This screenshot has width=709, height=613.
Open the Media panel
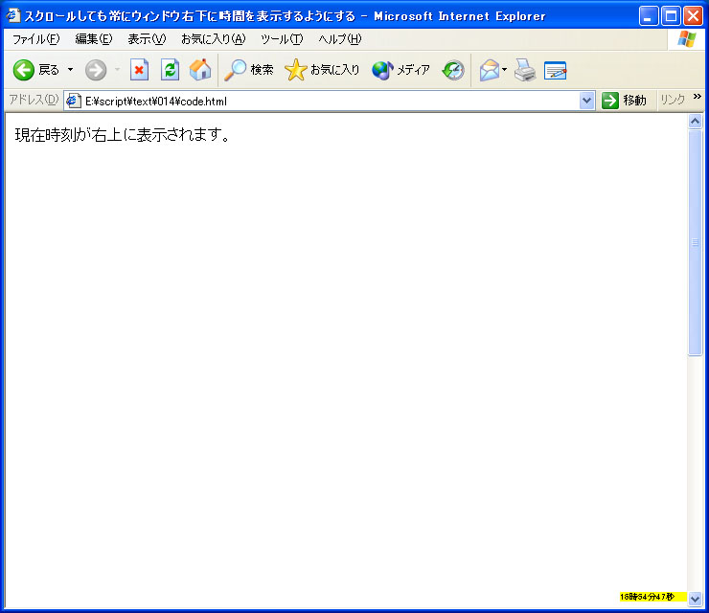[400, 70]
